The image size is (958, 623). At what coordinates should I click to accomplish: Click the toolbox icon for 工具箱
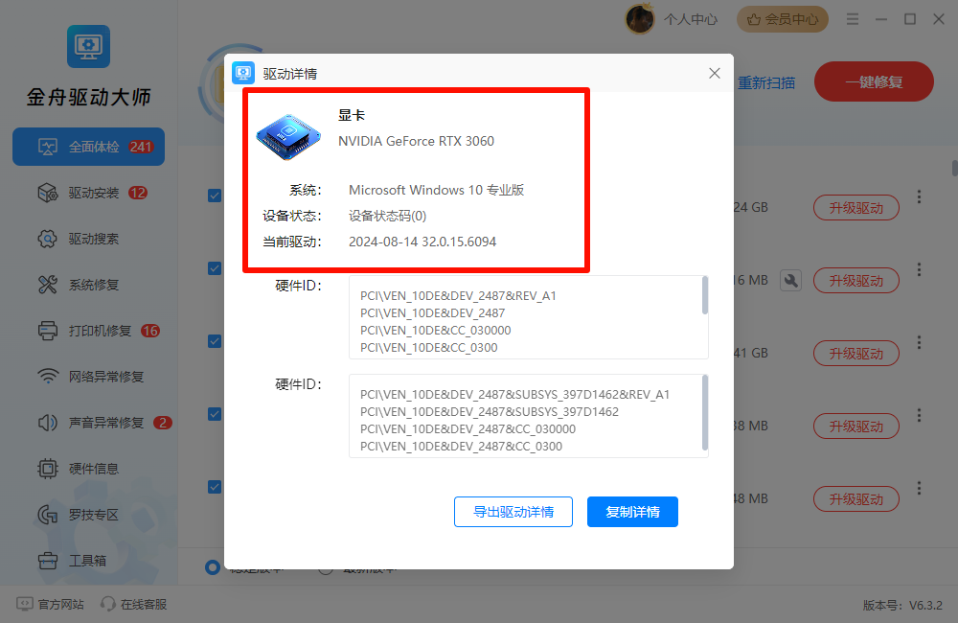click(48, 560)
